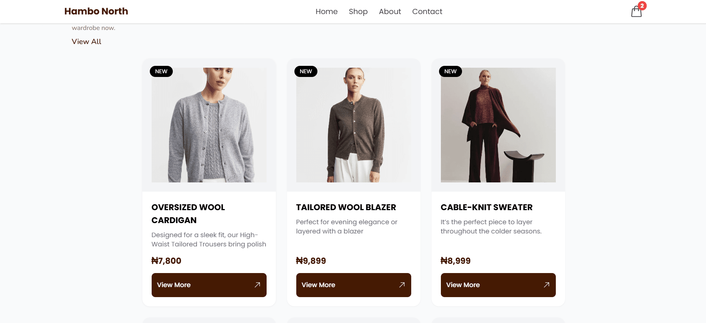Go to the Home page
The width and height of the screenshot is (706, 323).
[x=326, y=11]
